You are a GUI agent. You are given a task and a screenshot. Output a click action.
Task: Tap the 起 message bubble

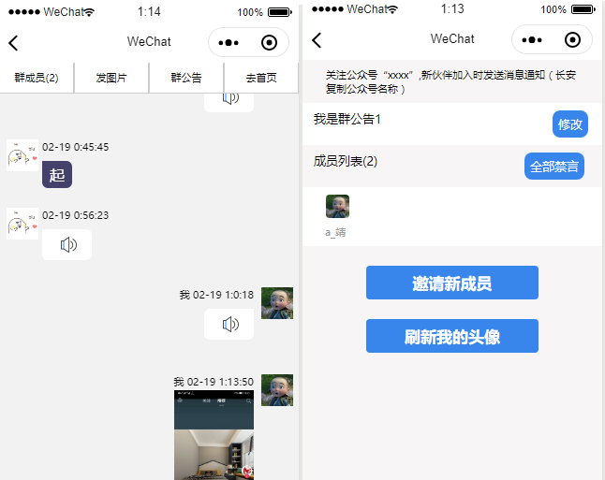57,175
